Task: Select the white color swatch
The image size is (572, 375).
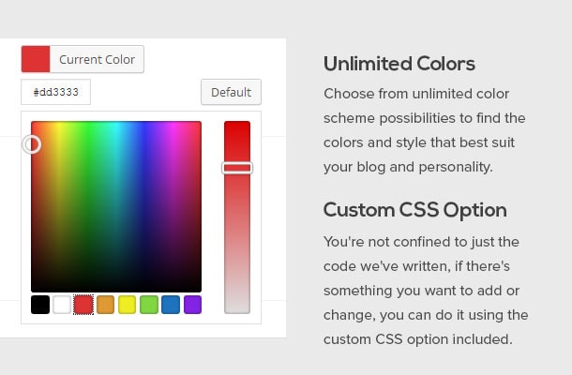Action: pyautogui.click(x=62, y=305)
